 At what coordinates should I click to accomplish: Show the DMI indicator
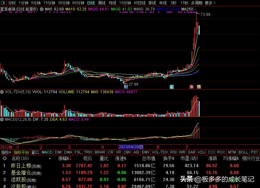point(58,152)
